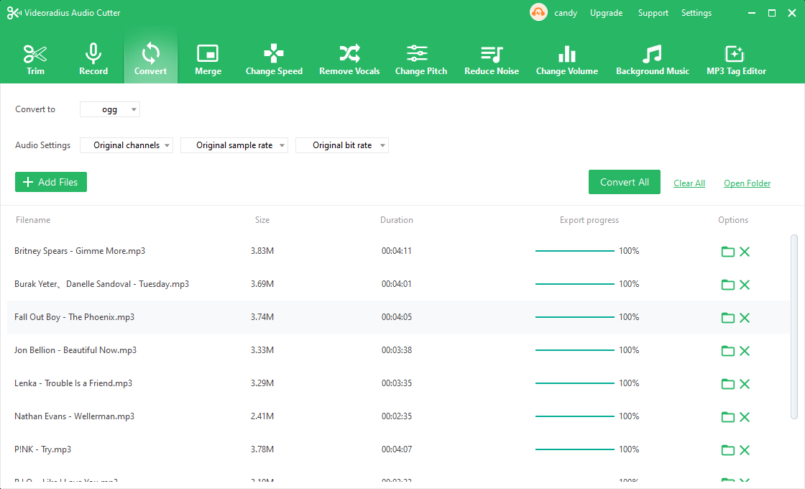Select the Fall Out Boy - The Phoenix.mp3 row
This screenshot has height=489, width=805.
tap(398, 317)
